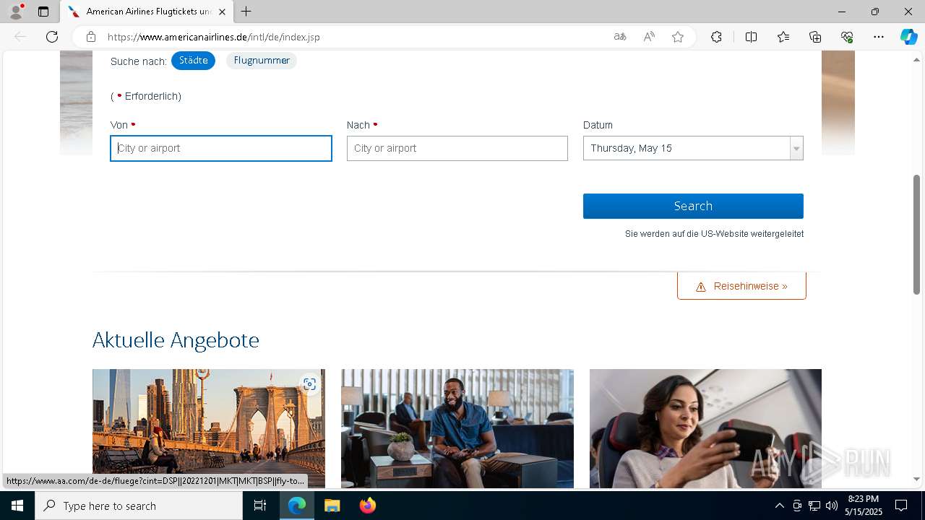Open Browser essentials icon
The width and height of the screenshot is (925, 520).
847,37
